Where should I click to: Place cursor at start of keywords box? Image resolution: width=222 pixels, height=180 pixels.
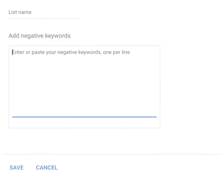[x=12, y=52]
